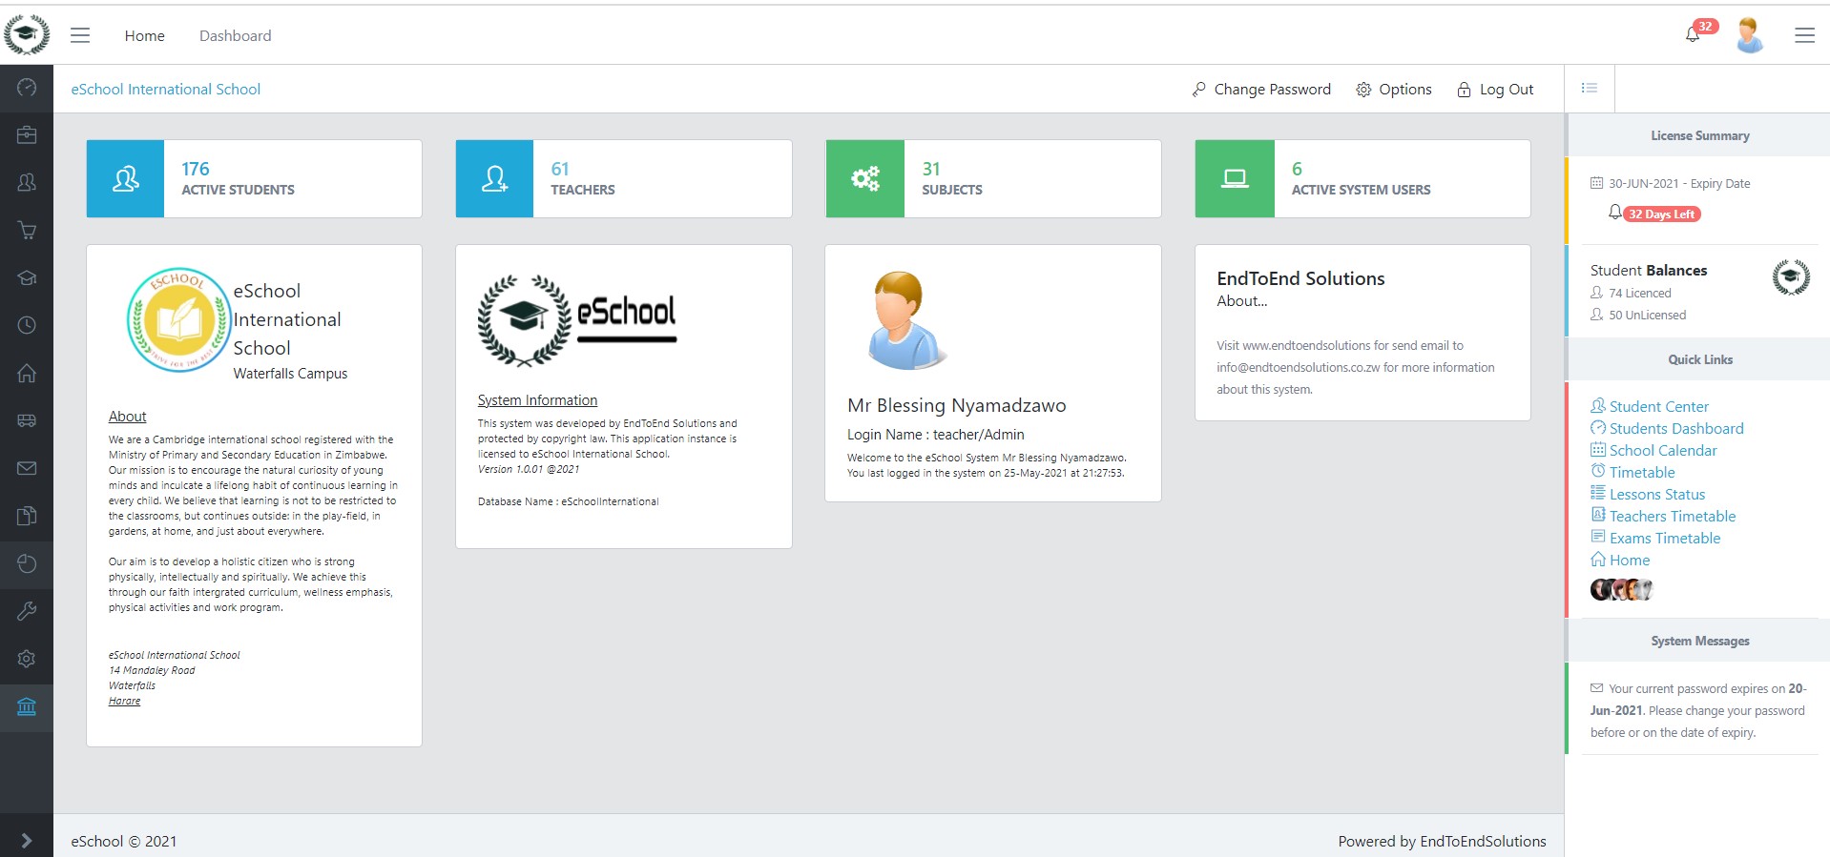Open the gear settings sidebar icon
Image resolution: width=1830 pixels, height=857 pixels.
27,659
